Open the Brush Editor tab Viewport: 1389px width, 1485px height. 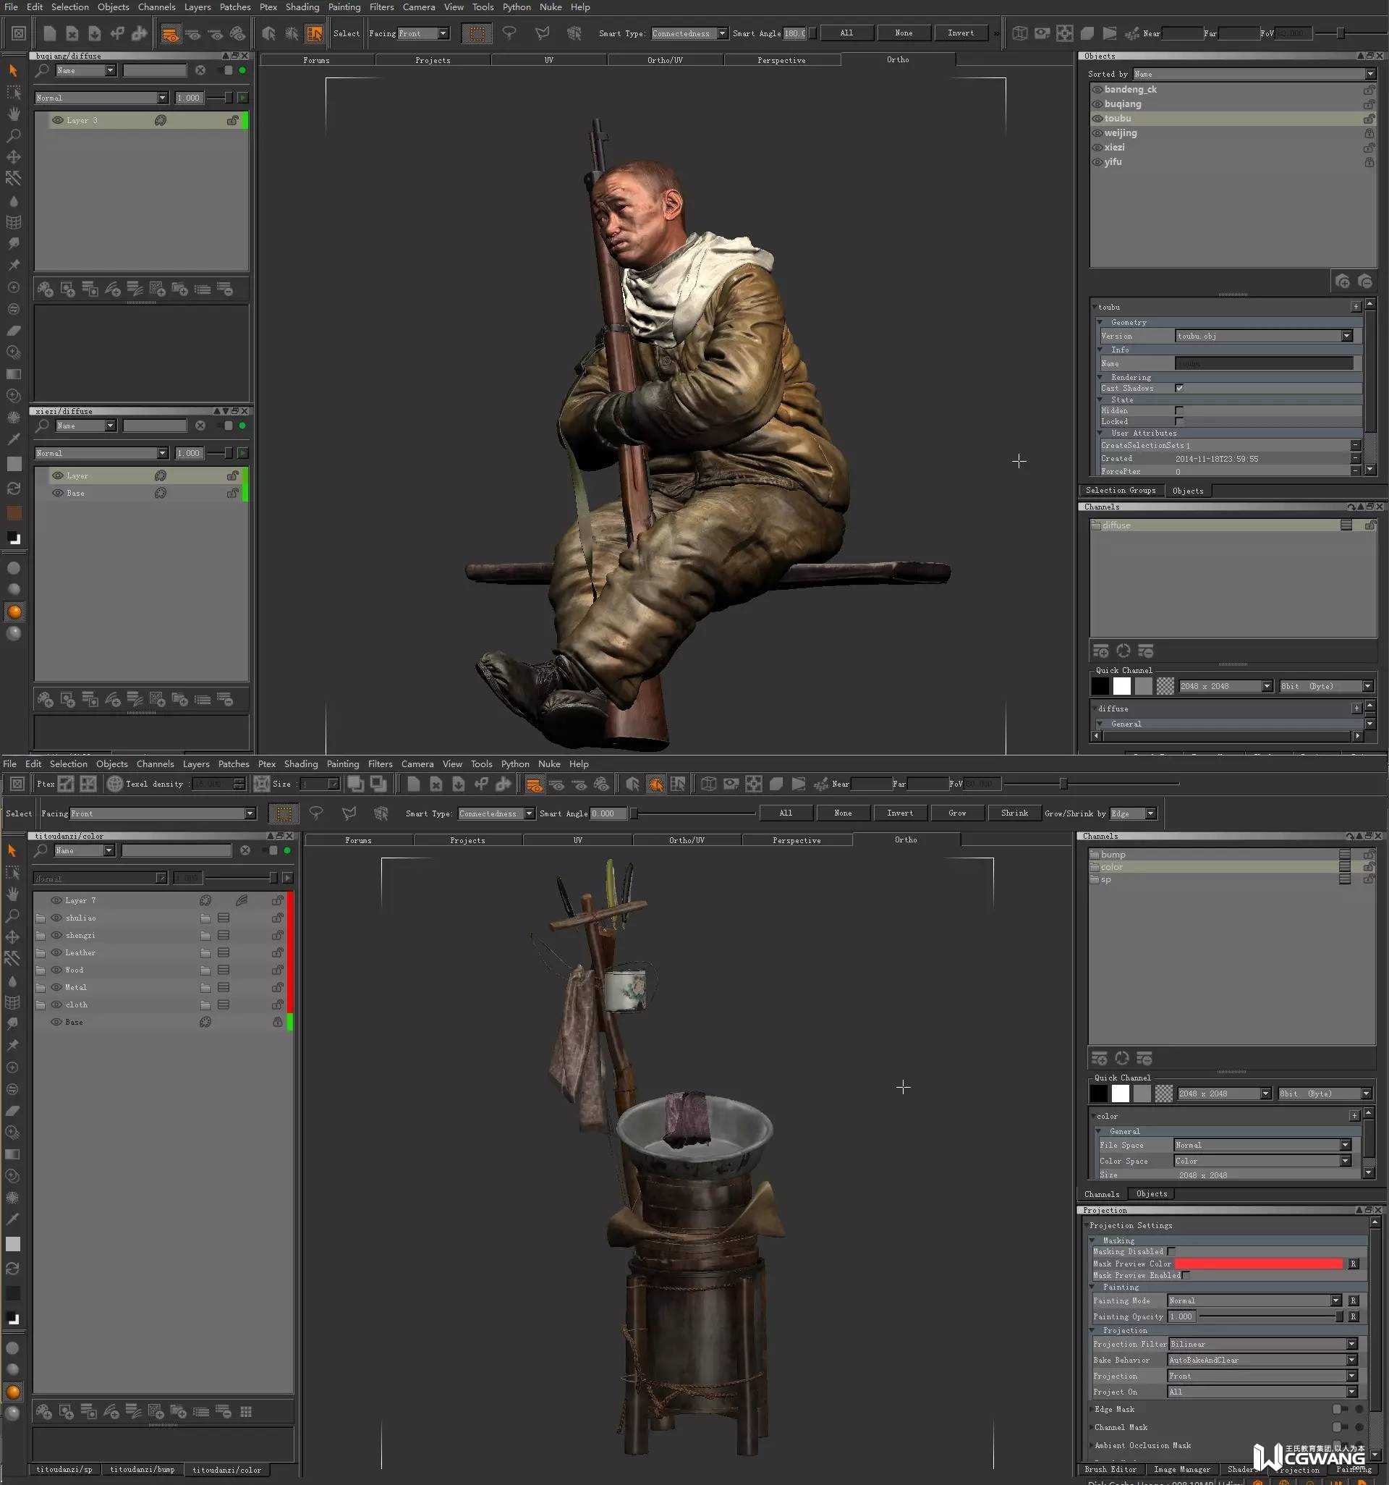point(1110,1468)
